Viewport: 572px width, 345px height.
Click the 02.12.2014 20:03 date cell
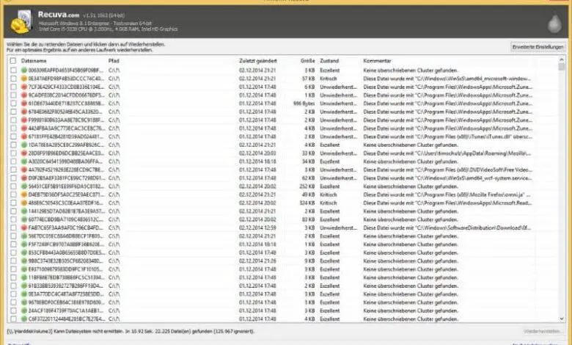tap(257, 153)
